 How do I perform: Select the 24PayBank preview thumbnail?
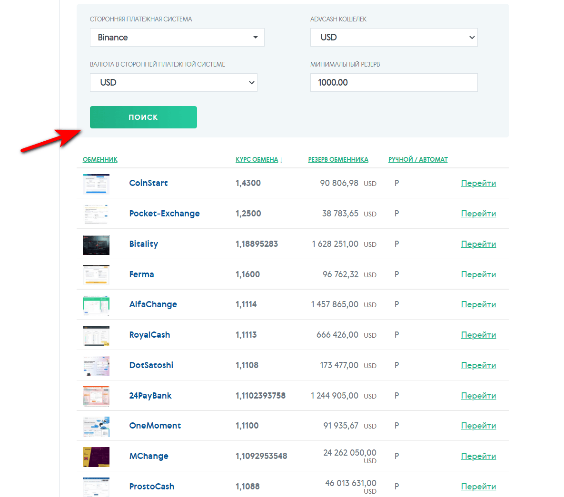[x=96, y=396]
